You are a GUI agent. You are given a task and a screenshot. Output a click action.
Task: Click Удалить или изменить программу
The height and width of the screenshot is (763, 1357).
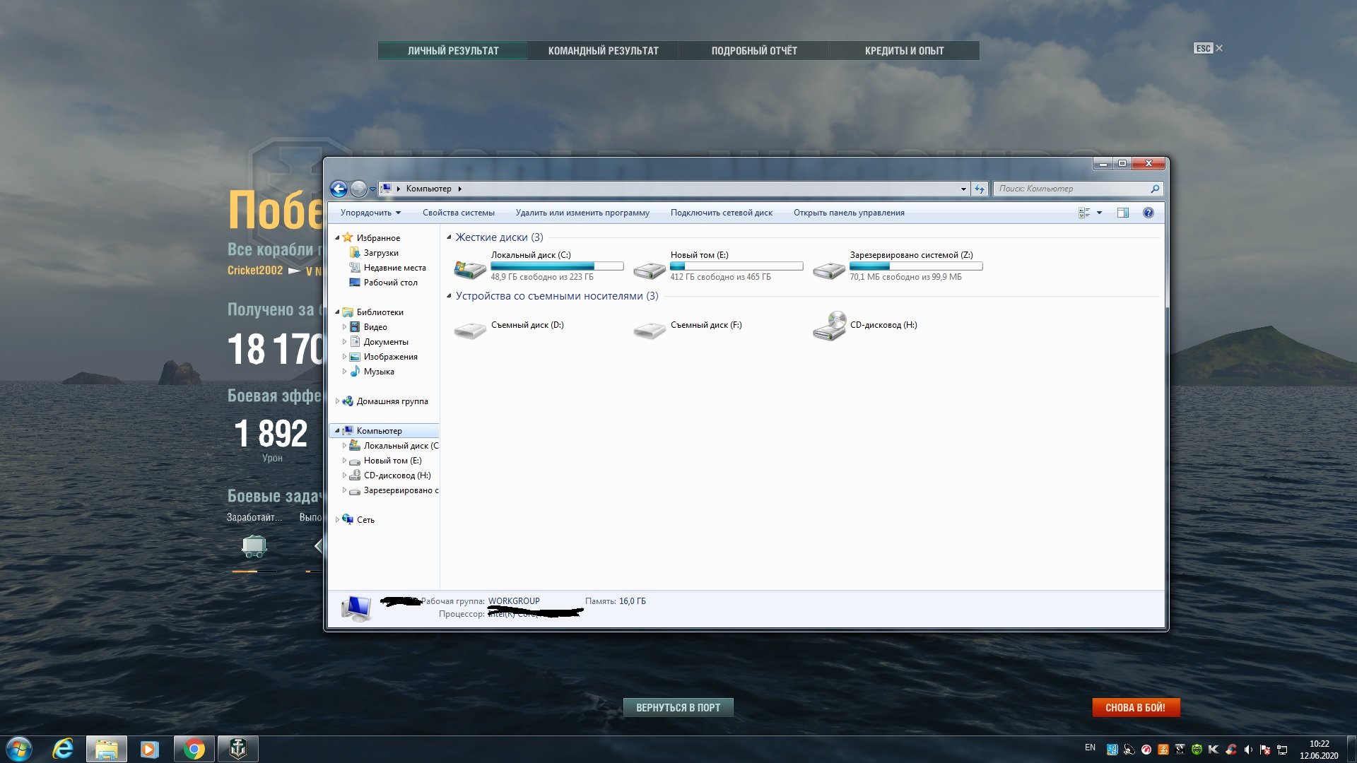(x=582, y=213)
